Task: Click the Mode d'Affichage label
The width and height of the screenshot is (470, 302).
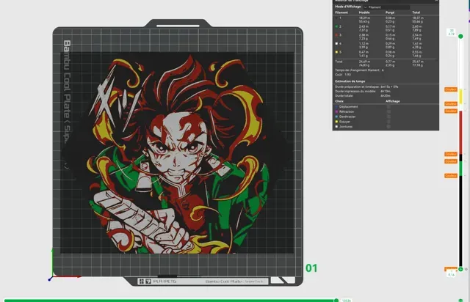Action: (x=348, y=7)
